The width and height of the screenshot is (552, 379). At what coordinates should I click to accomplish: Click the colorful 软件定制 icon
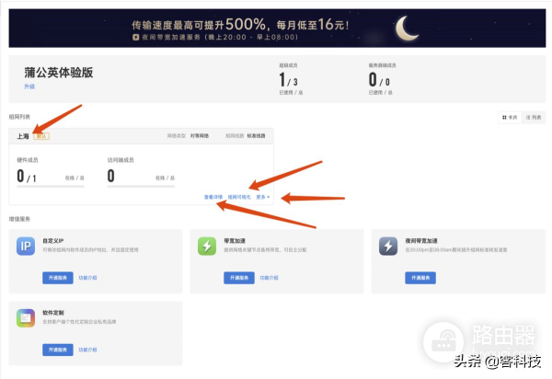tap(25, 319)
